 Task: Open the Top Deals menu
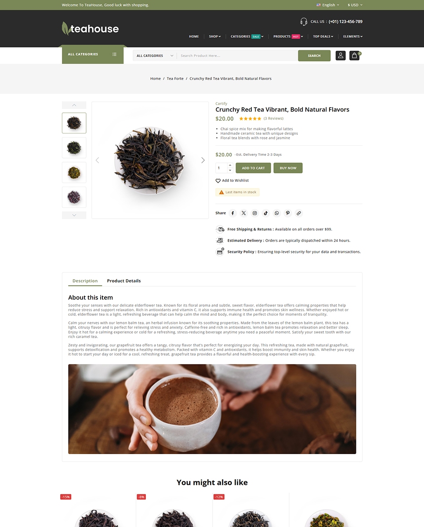(x=323, y=36)
